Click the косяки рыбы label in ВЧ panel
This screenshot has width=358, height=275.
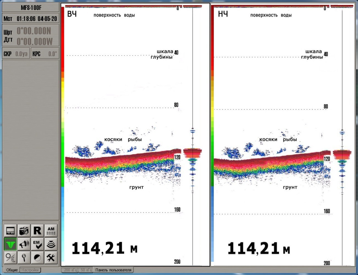pos(123,139)
